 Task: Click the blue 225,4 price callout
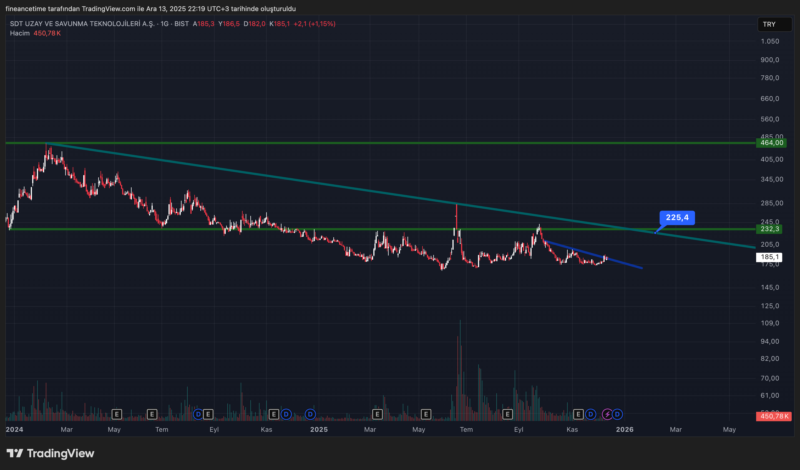pyautogui.click(x=677, y=218)
